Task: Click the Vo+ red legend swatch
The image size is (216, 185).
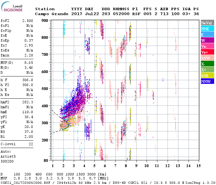Action: pos(207,52)
